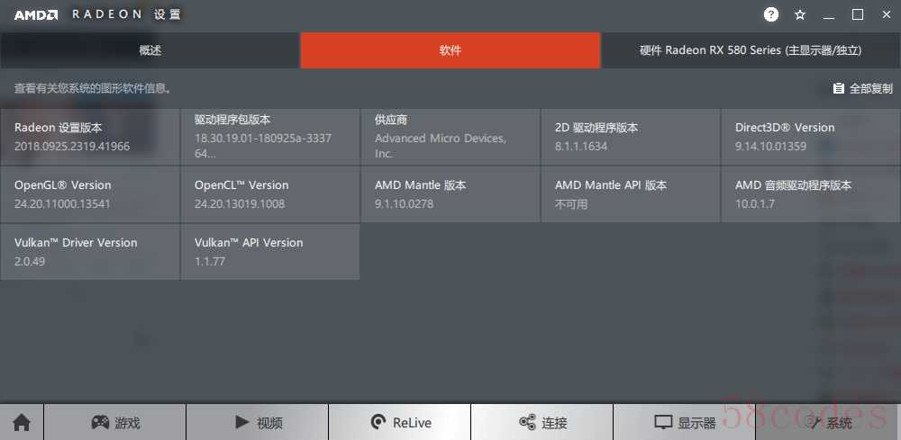Viewport: 901px width, 440px height.
Task: Open the 连接 connect section
Action: coord(542,423)
